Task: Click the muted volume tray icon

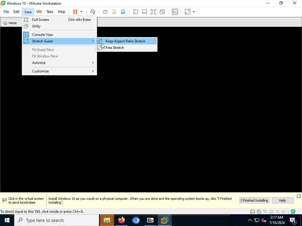Action: pos(264,220)
